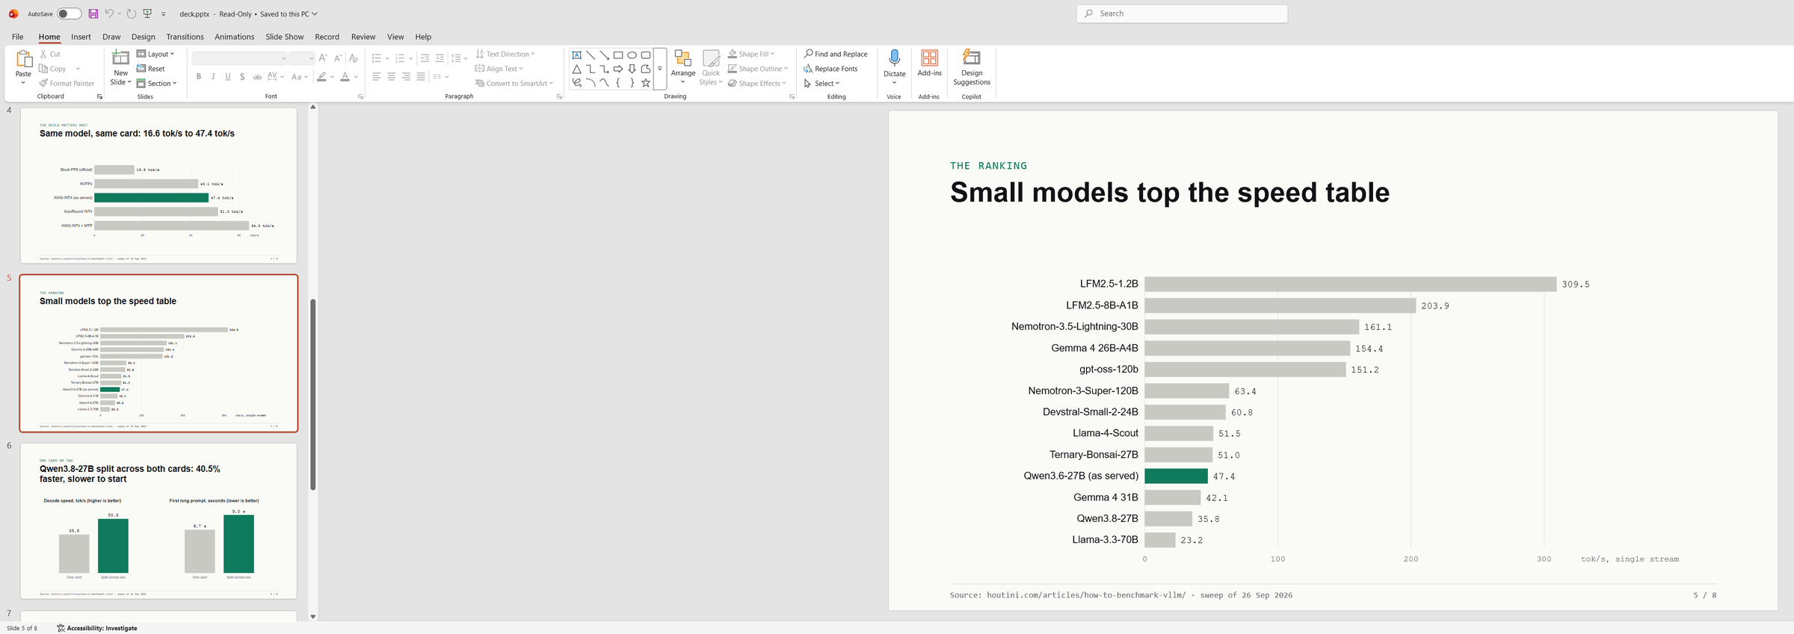Select the Text Box shape tool
Screen dimensions: 1794x634
coord(577,55)
